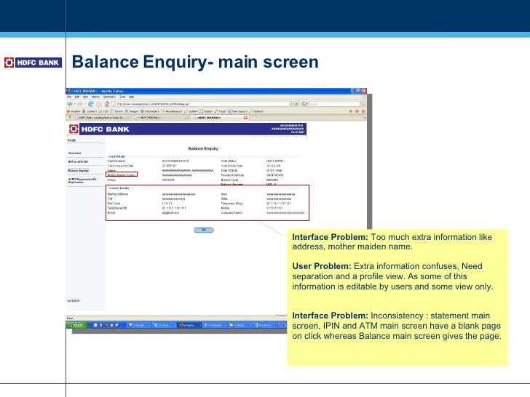
Task: Select the Notepad button in the taskbar
Action: pyautogui.click(x=215, y=325)
